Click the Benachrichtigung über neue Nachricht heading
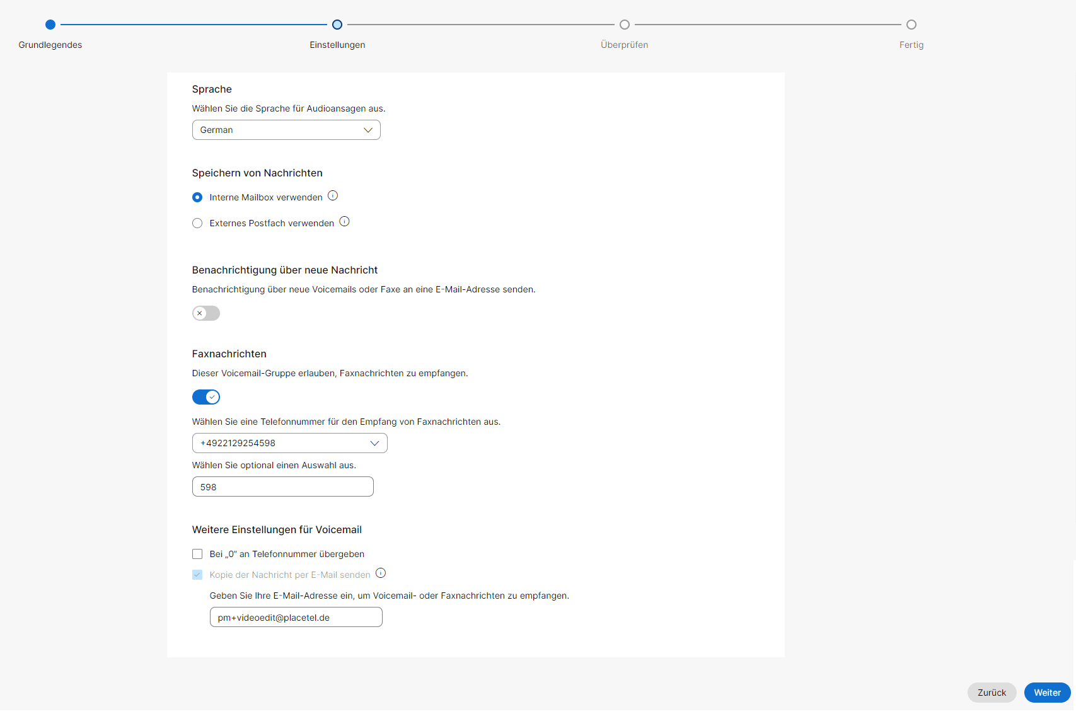Viewport: 1076px width, 714px height. tap(285, 270)
